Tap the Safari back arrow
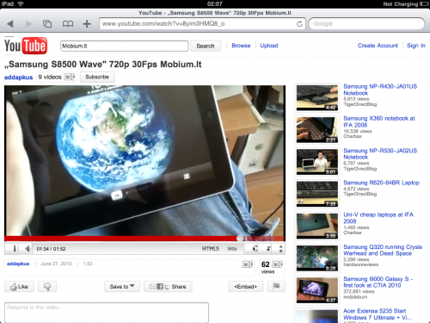This screenshot has height=323, width=430. point(10,24)
